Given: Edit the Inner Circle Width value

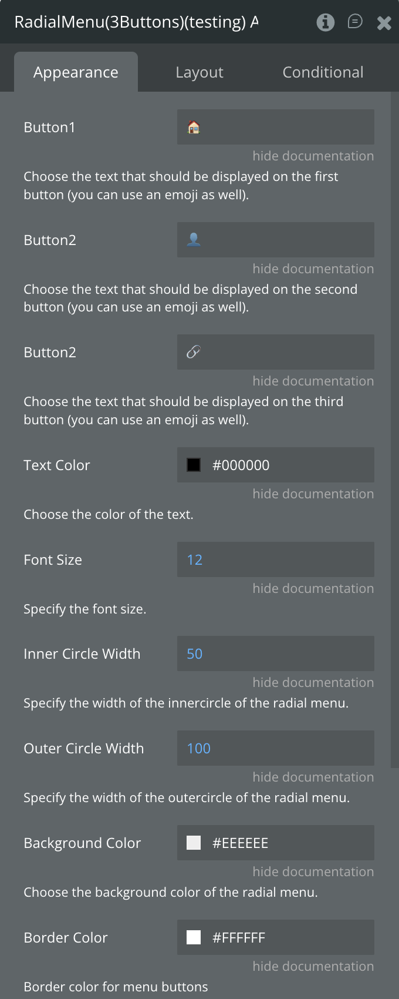Looking at the screenshot, I should tap(276, 653).
